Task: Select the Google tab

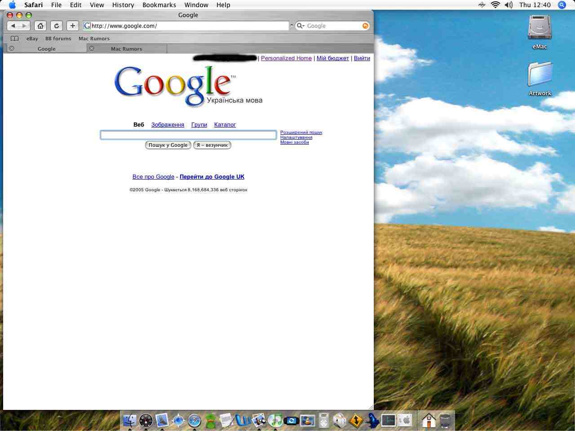Action: tap(46, 48)
